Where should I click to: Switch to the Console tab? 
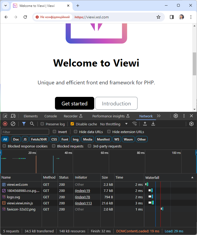point(51,116)
